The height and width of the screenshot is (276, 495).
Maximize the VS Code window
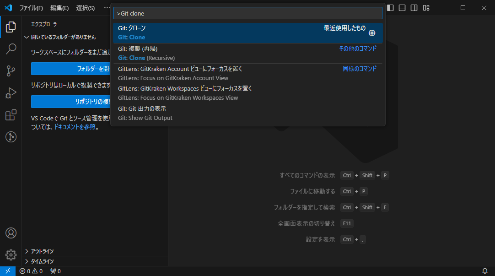(x=463, y=8)
